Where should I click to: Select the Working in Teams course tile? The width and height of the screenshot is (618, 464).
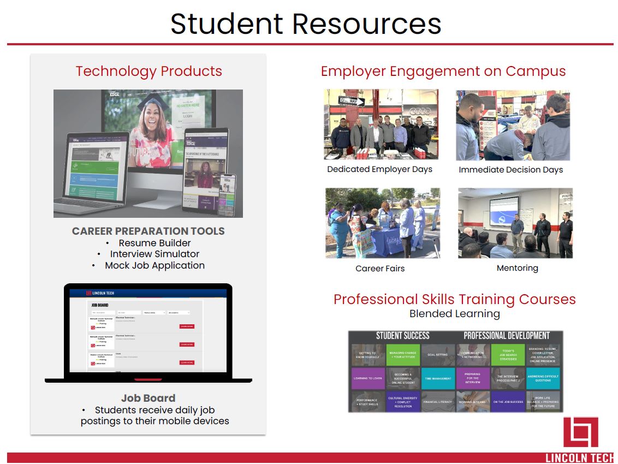tap(473, 401)
